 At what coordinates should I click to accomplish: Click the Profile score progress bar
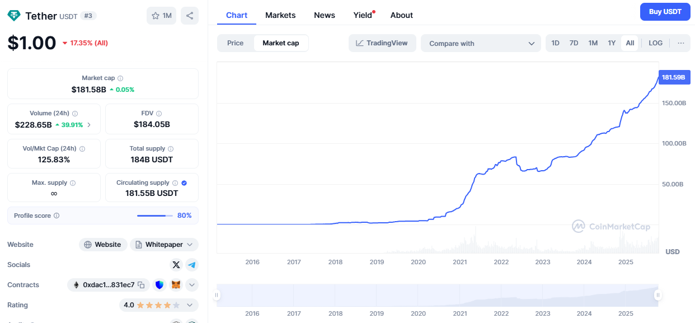[x=155, y=216]
